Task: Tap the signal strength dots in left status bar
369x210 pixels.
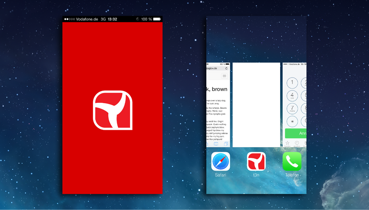Action: pyautogui.click(x=69, y=19)
